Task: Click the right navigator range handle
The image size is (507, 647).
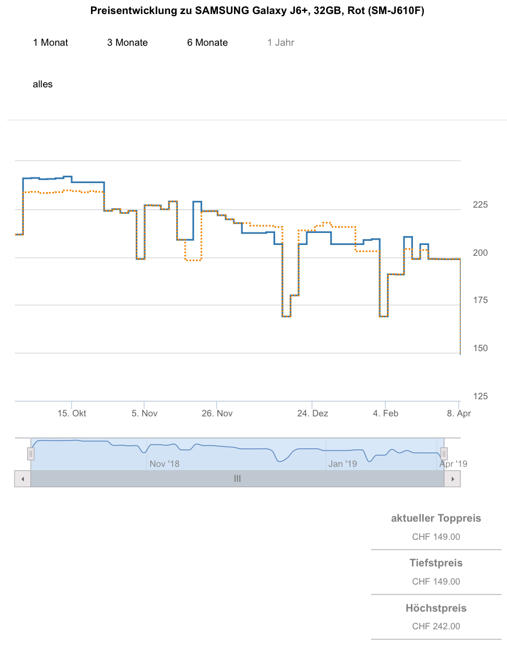Action: pos(444,454)
